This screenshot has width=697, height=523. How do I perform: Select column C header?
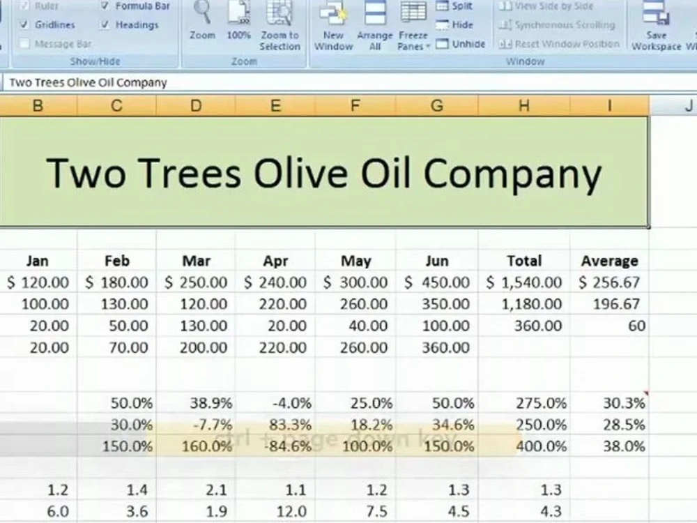[117, 106]
